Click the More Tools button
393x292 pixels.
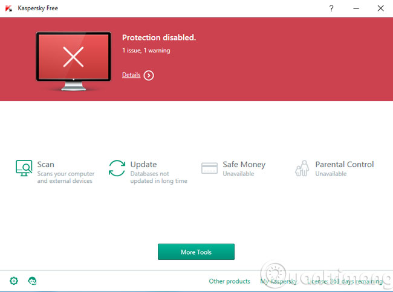[x=197, y=252]
